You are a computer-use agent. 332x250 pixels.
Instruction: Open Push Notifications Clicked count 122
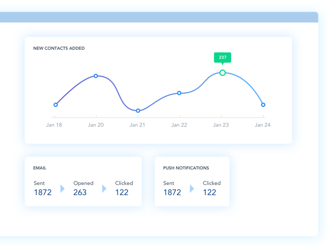tap(210, 192)
